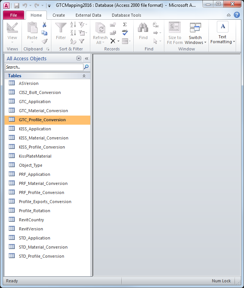Click the Paste button
This screenshot has height=288, width=244.
pyautogui.click(x=32, y=33)
